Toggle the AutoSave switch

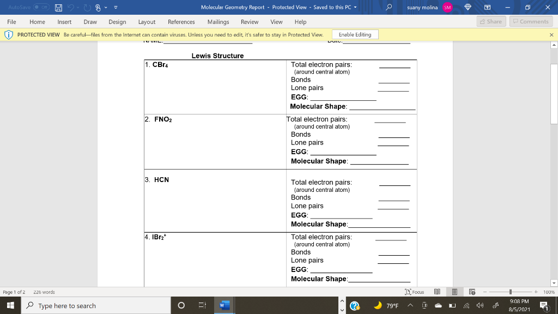tap(41, 7)
